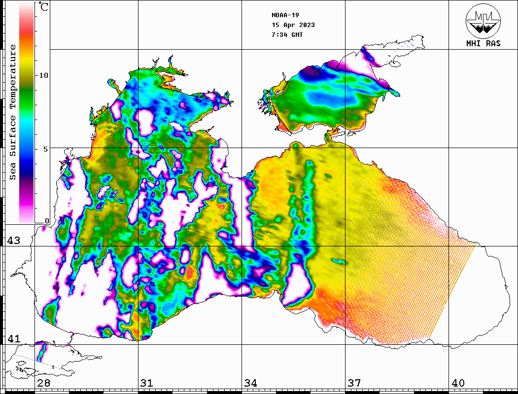Click longitude label "28"
This screenshot has width=518, height=394.
(x=43, y=383)
